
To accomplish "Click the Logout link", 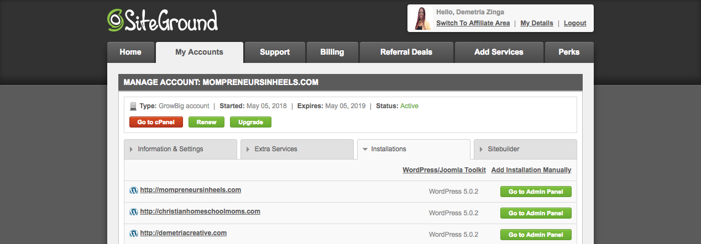I will 575,23.
